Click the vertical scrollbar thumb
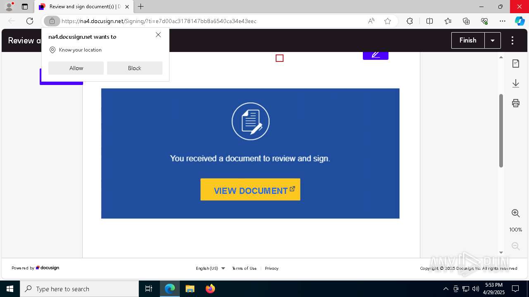The width and height of the screenshot is (529, 297). click(501, 131)
